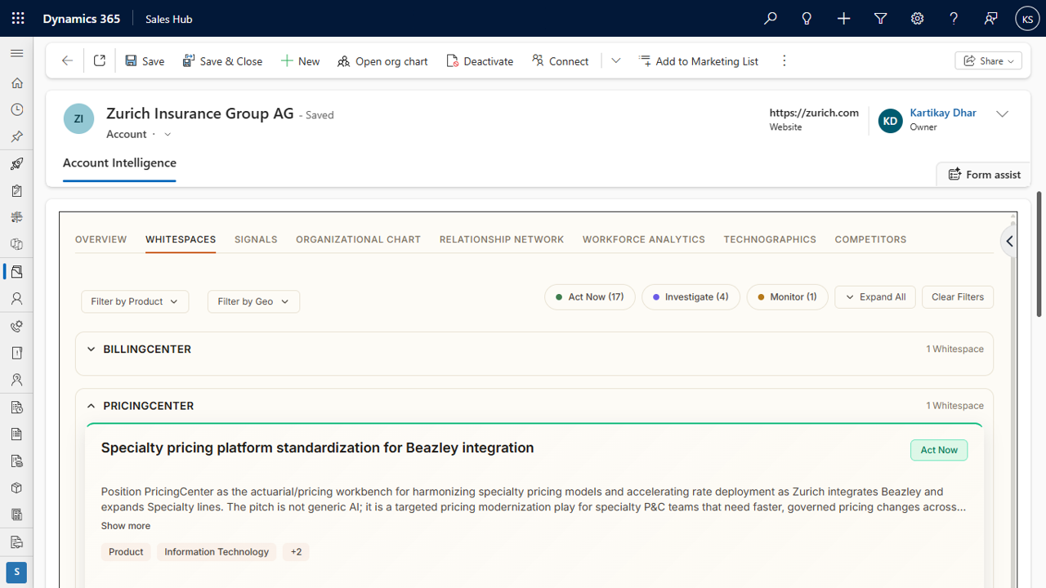Viewport: 1046px width, 588px height.
Task: Select the Account Intelligence form tab
Action: [119, 163]
